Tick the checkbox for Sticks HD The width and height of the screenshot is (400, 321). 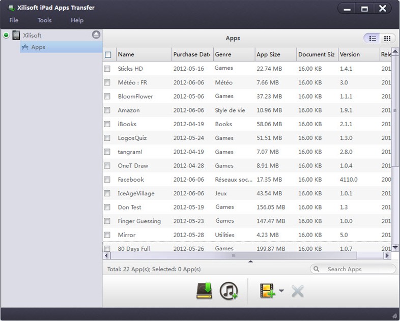[x=107, y=69]
